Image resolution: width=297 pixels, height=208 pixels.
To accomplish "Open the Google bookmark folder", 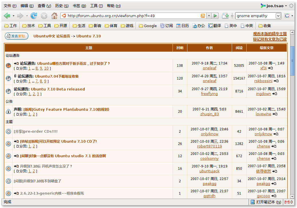I will pyautogui.click(x=148, y=26).
